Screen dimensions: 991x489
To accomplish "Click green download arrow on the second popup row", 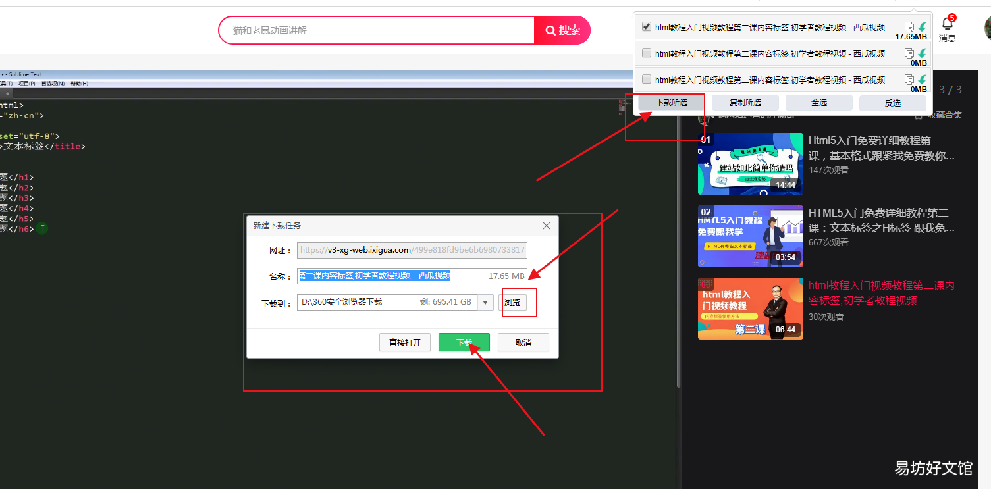I will coord(923,53).
